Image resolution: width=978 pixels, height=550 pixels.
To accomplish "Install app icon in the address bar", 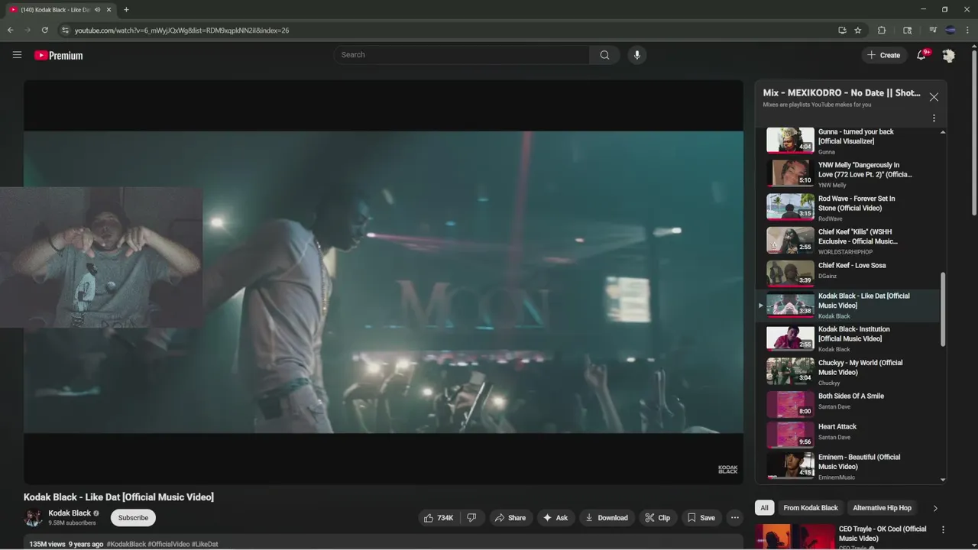I will click(842, 31).
